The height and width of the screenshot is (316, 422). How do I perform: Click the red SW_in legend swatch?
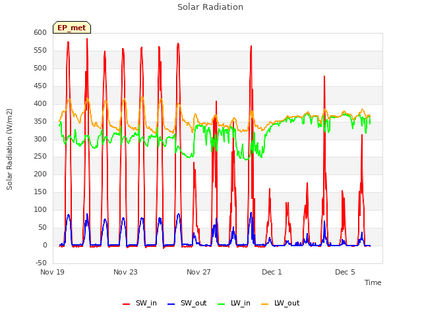pyautogui.click(x=126, y=304)
